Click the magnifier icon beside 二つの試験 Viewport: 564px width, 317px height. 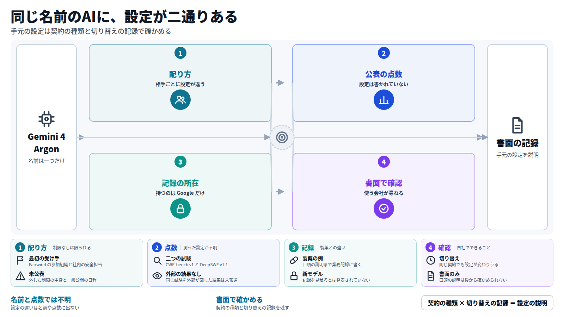click(157, 261)
